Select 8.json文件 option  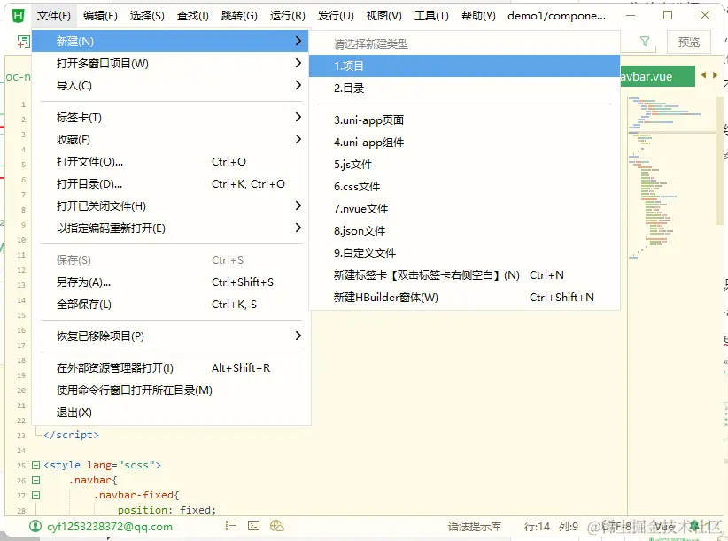point(464,230)
